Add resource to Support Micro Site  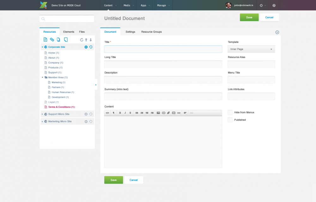[x=86, y=114]
